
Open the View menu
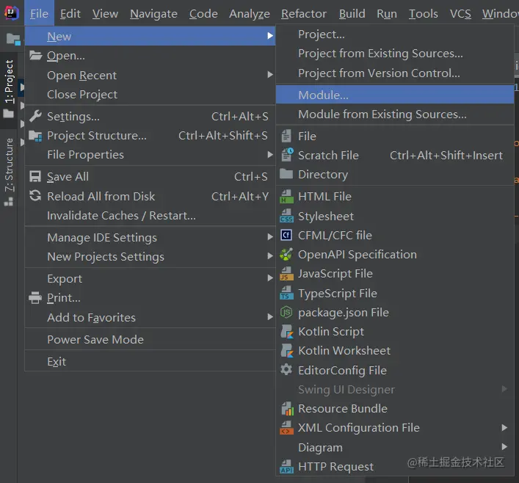click(x=105, y=13)
